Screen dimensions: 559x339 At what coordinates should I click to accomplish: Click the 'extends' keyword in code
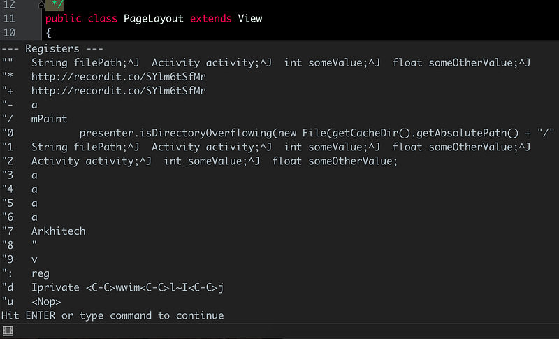211,19
